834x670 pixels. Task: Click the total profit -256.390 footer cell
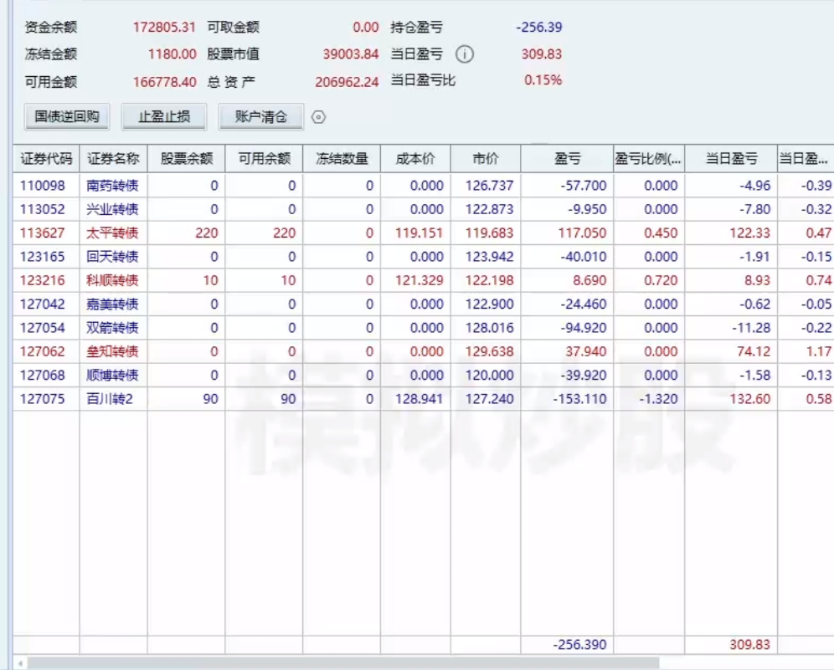point(579,645)
